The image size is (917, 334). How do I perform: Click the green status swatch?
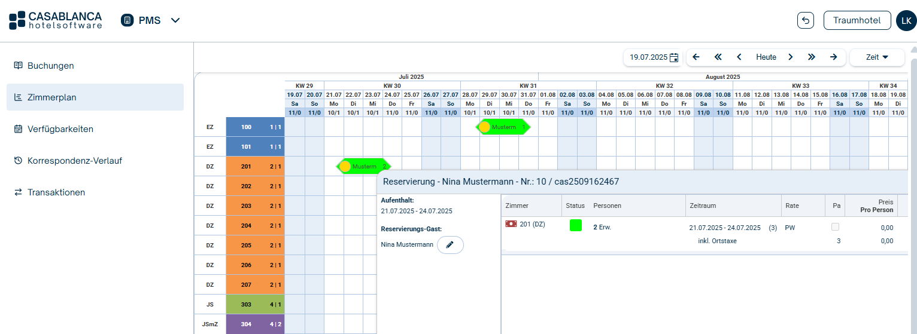(x=575, y=225)
